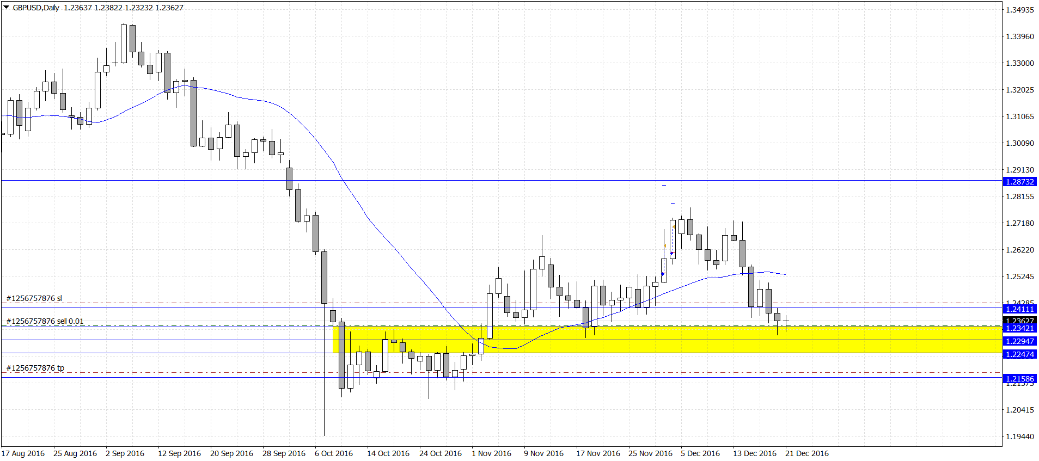Click the 17 Aug 2016 date label
The width and height of the screenshot is (1039, 461).
(x=23, y=453)
